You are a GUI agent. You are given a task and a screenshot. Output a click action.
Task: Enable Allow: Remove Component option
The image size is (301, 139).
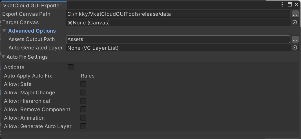coord(83,110)
